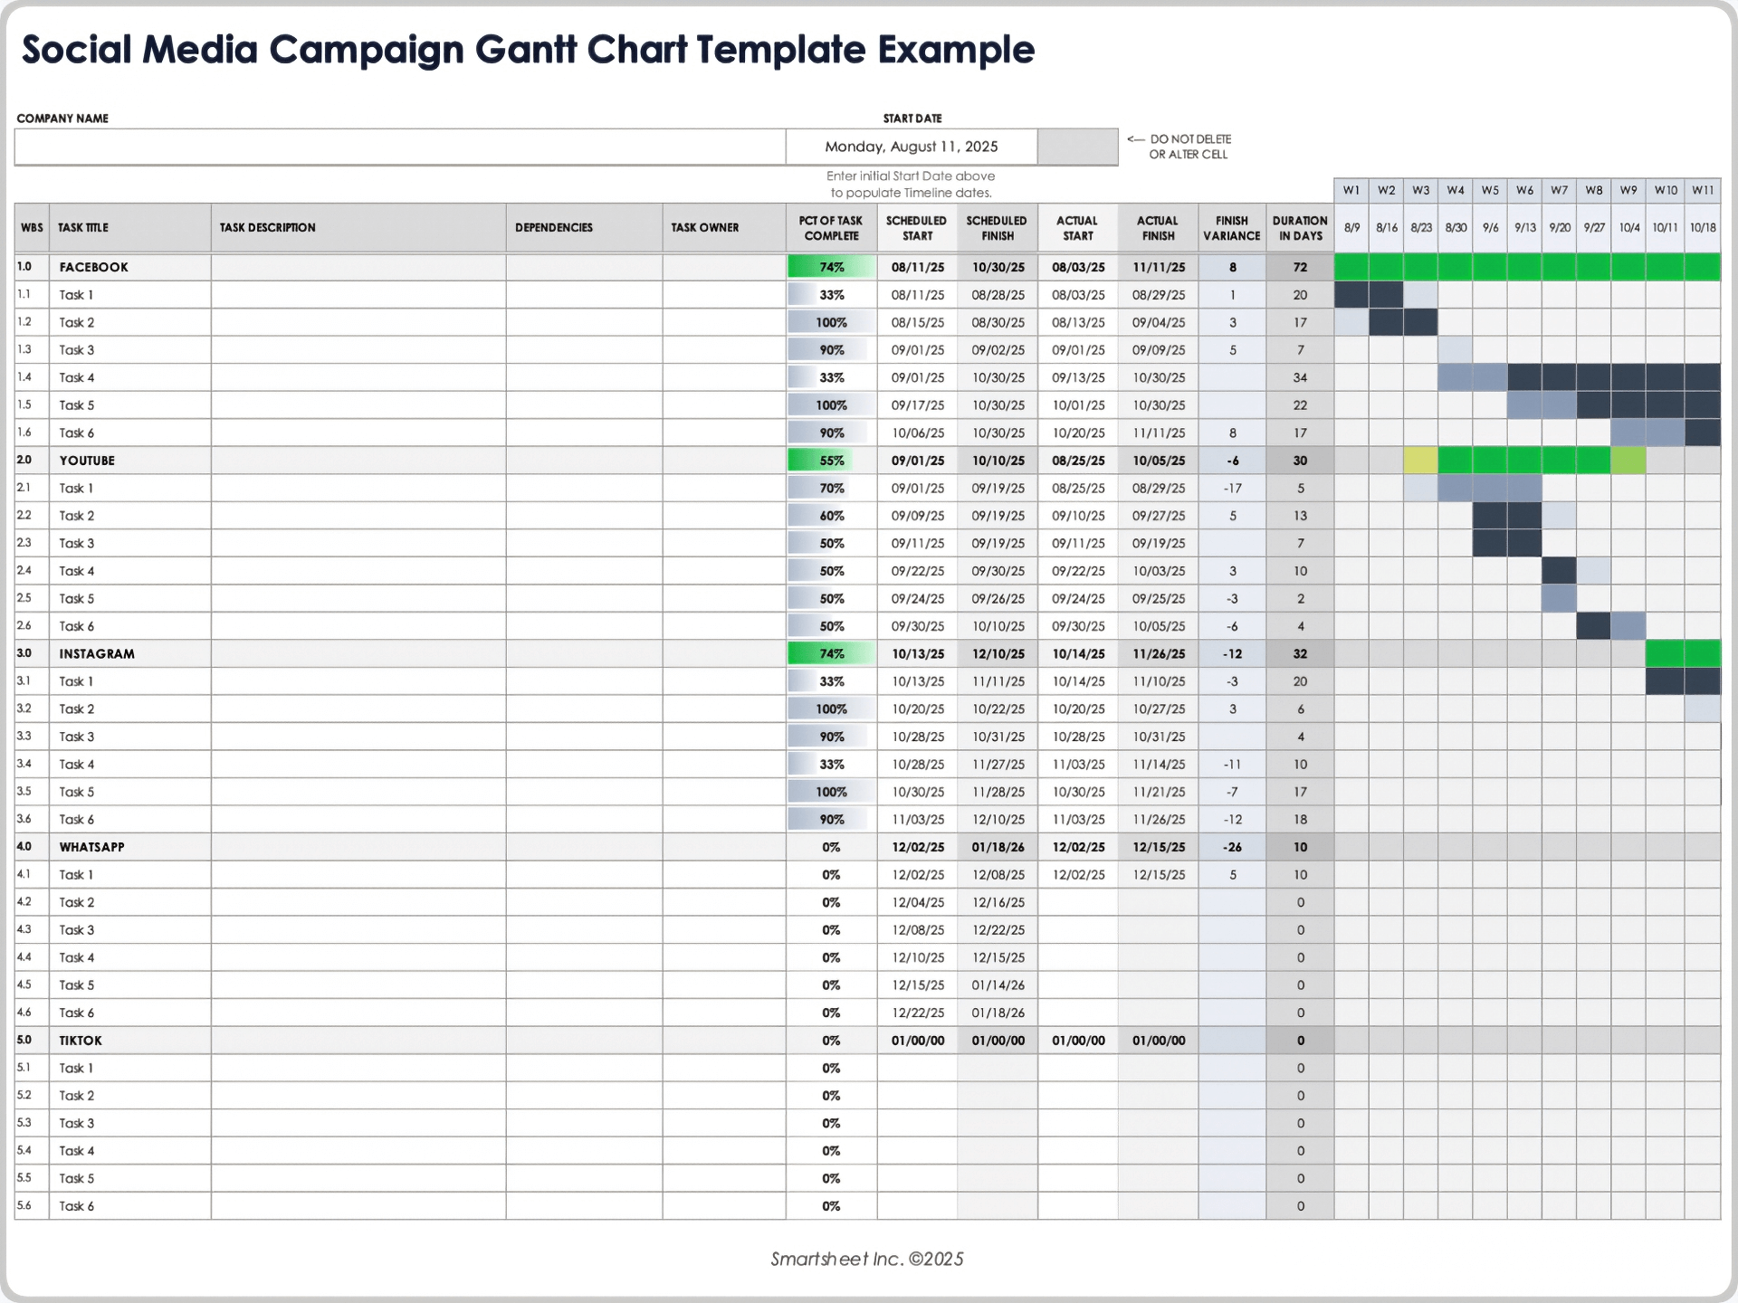The image size is (1738, 1303).
Task: Click the Smartsheet Inc. ©2025 footer text
Action: pyautogui.click(x=866, y=1258)
